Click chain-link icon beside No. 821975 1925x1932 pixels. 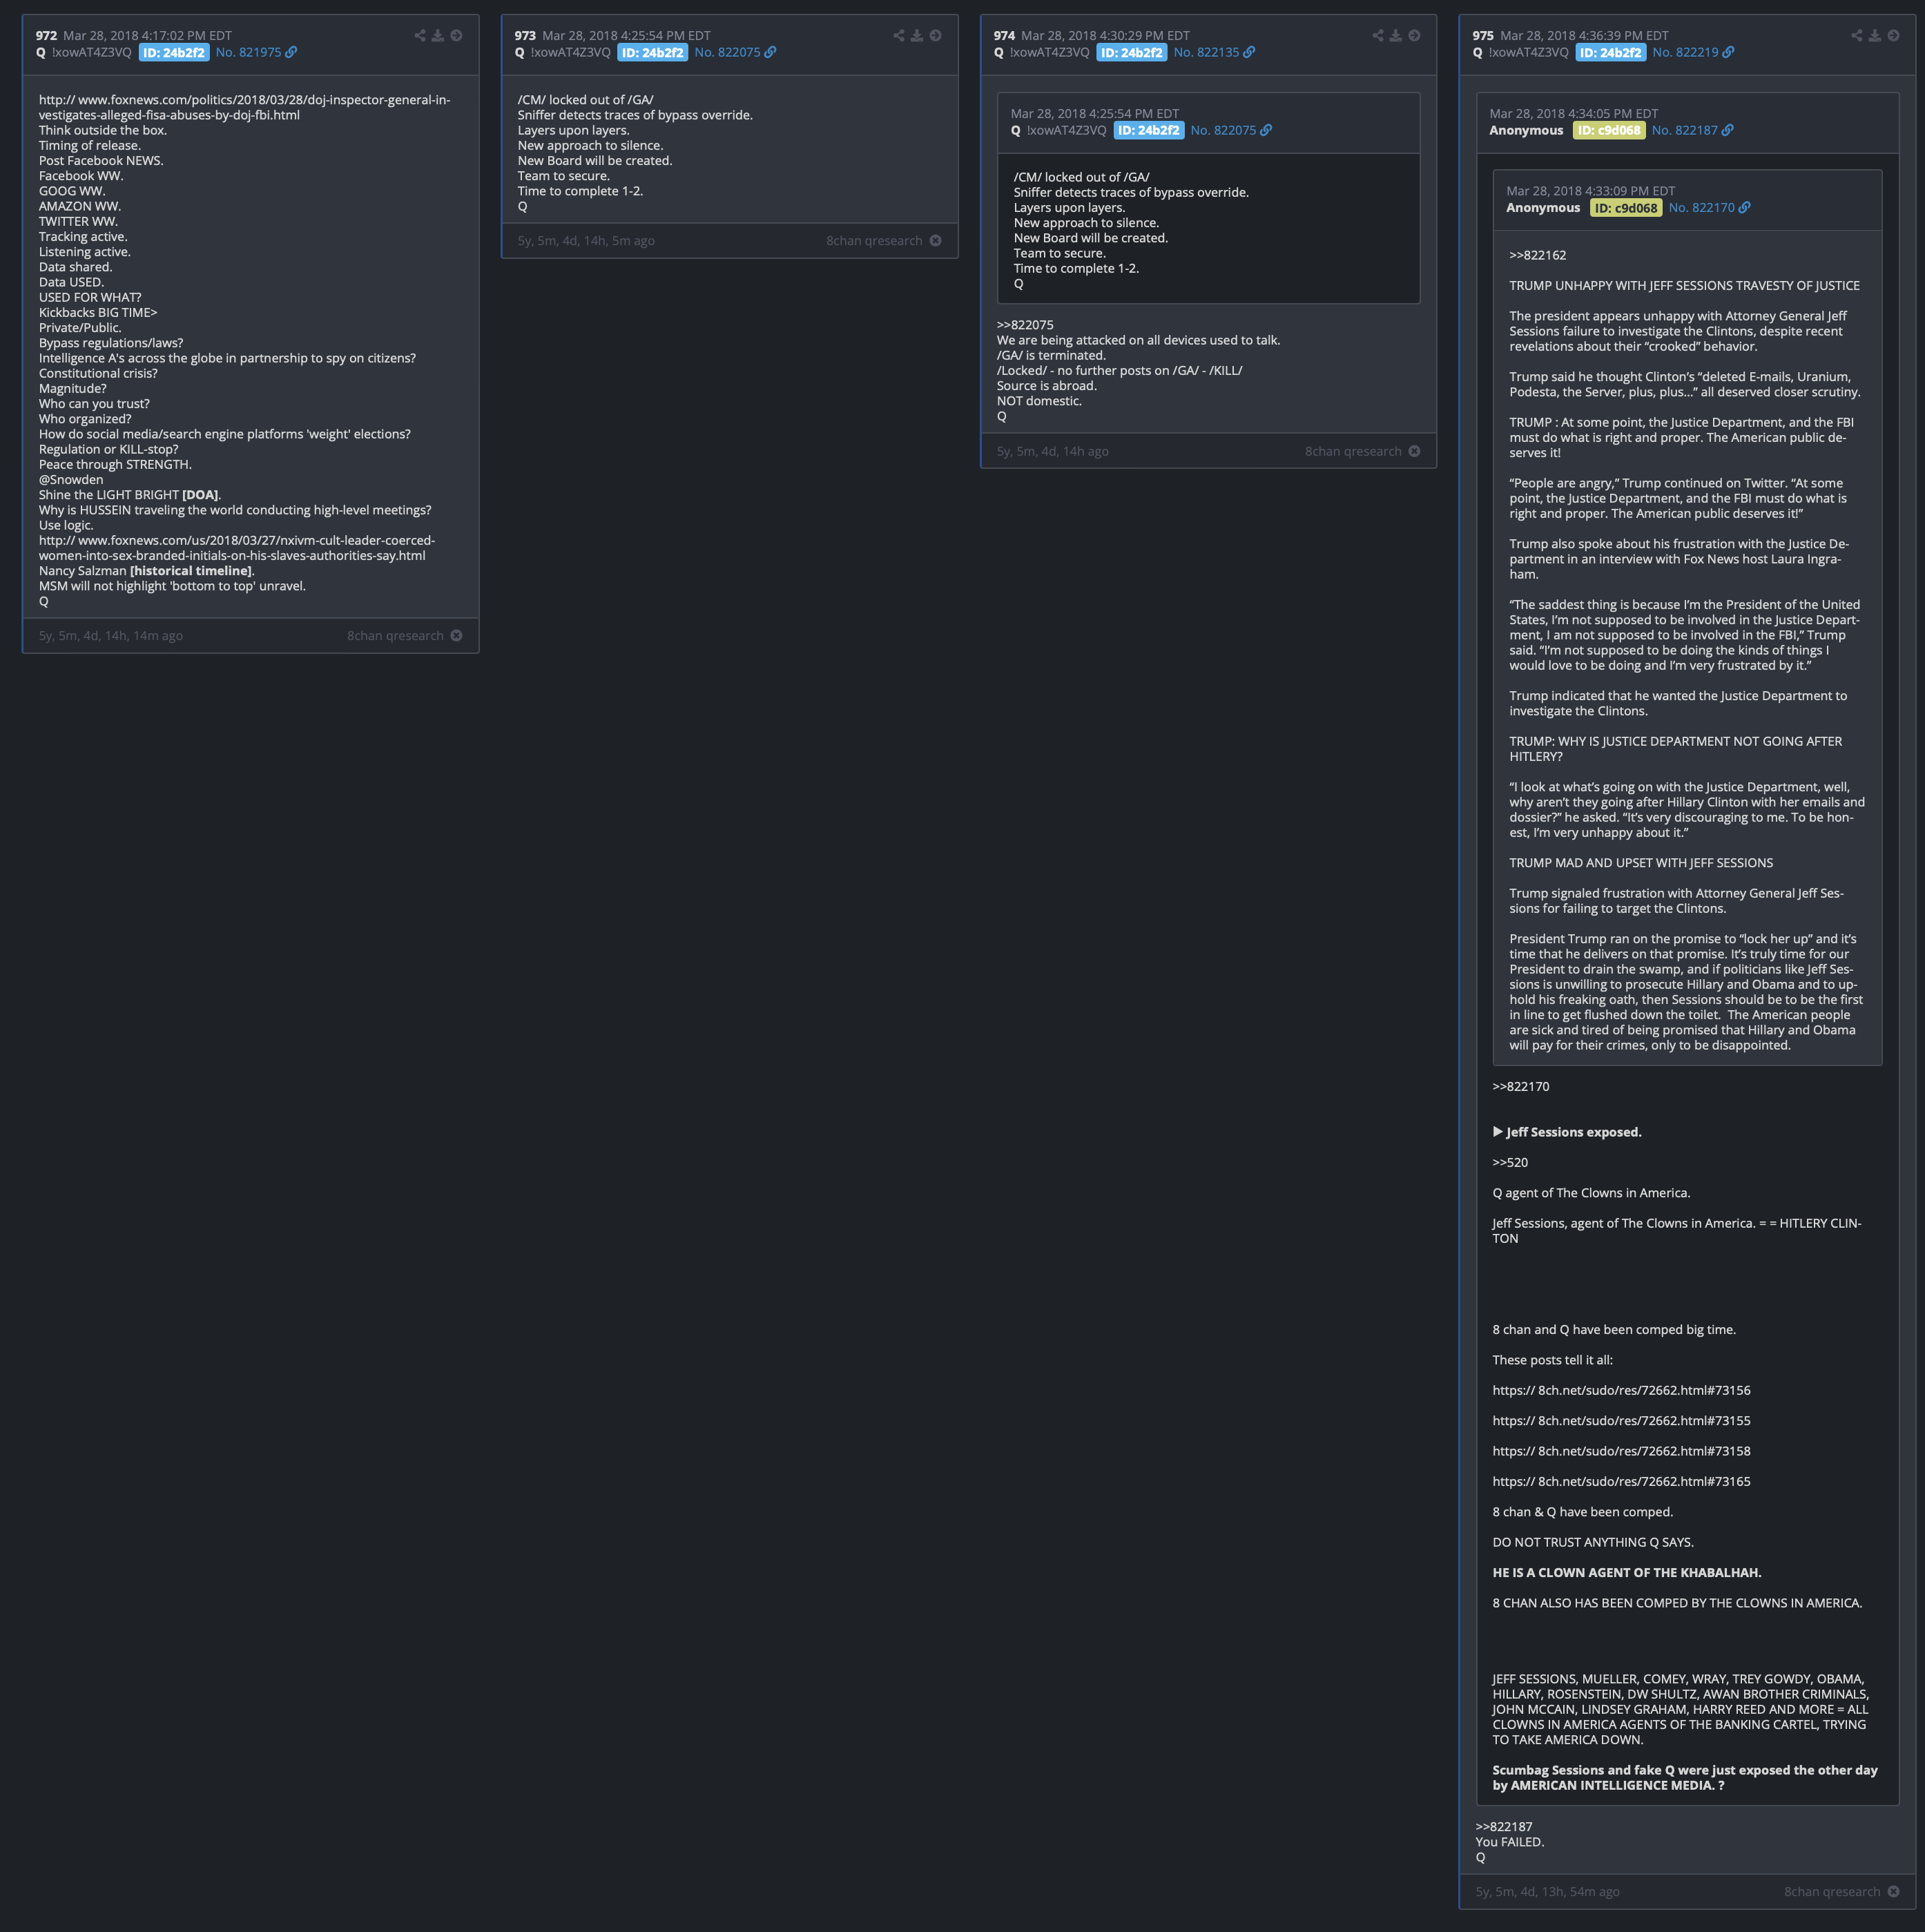pyautogui.click(x=291, y=53)
